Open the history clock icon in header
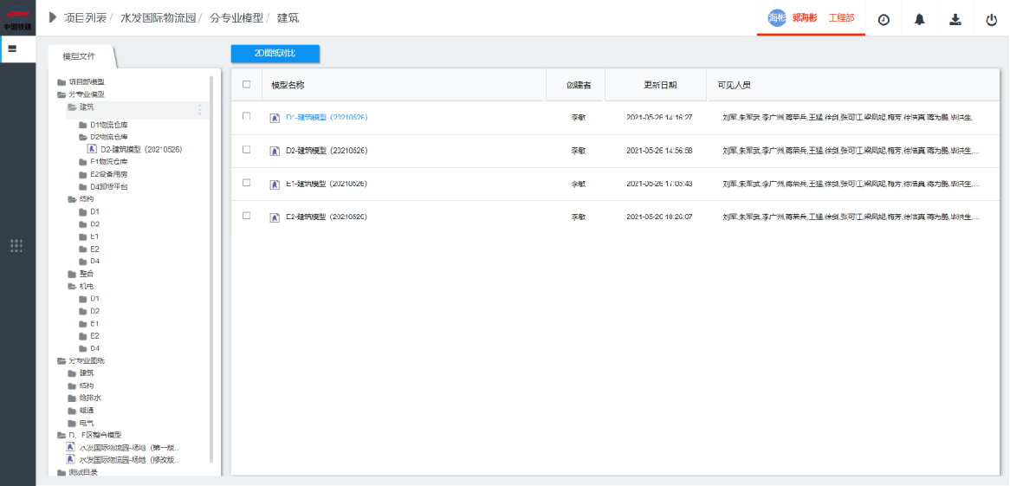Viewport: 1010px width, 486px height. [884, 19]
